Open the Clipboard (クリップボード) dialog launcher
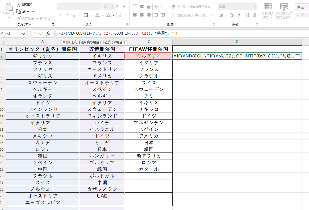Screen dimensions: 309x210 (x=53, y=24)
